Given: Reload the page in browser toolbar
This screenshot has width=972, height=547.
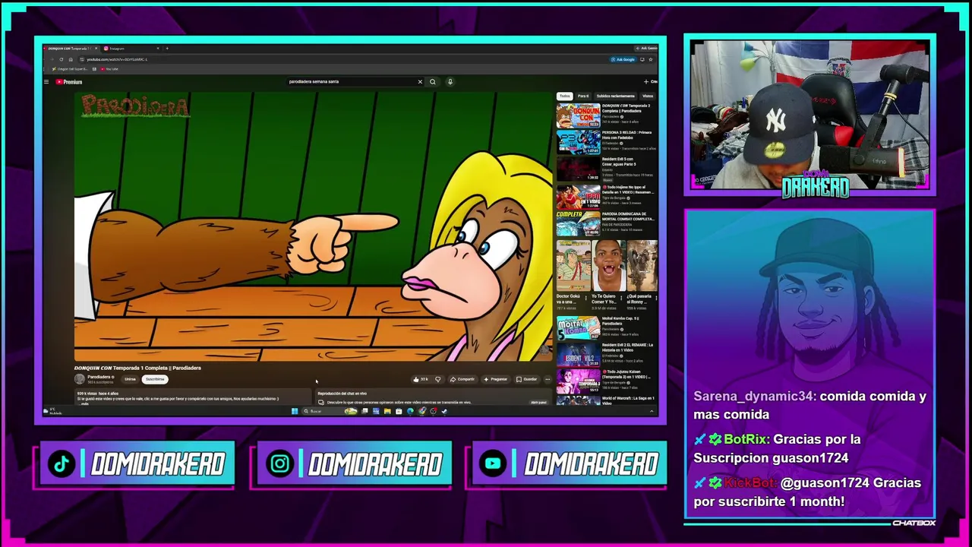Looking at the screenshot, I should (x=62, y=59).
